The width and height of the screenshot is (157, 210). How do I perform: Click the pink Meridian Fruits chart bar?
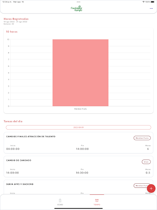(x=81, y=73)
